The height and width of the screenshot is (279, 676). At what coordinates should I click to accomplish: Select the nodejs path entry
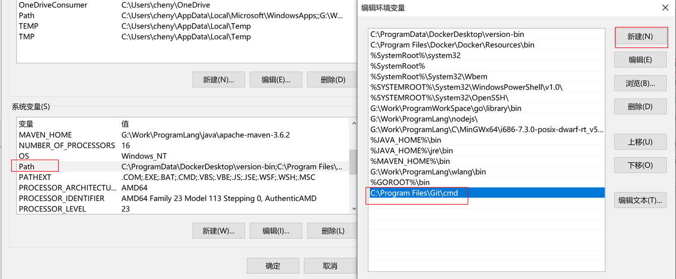pos(424,119)
